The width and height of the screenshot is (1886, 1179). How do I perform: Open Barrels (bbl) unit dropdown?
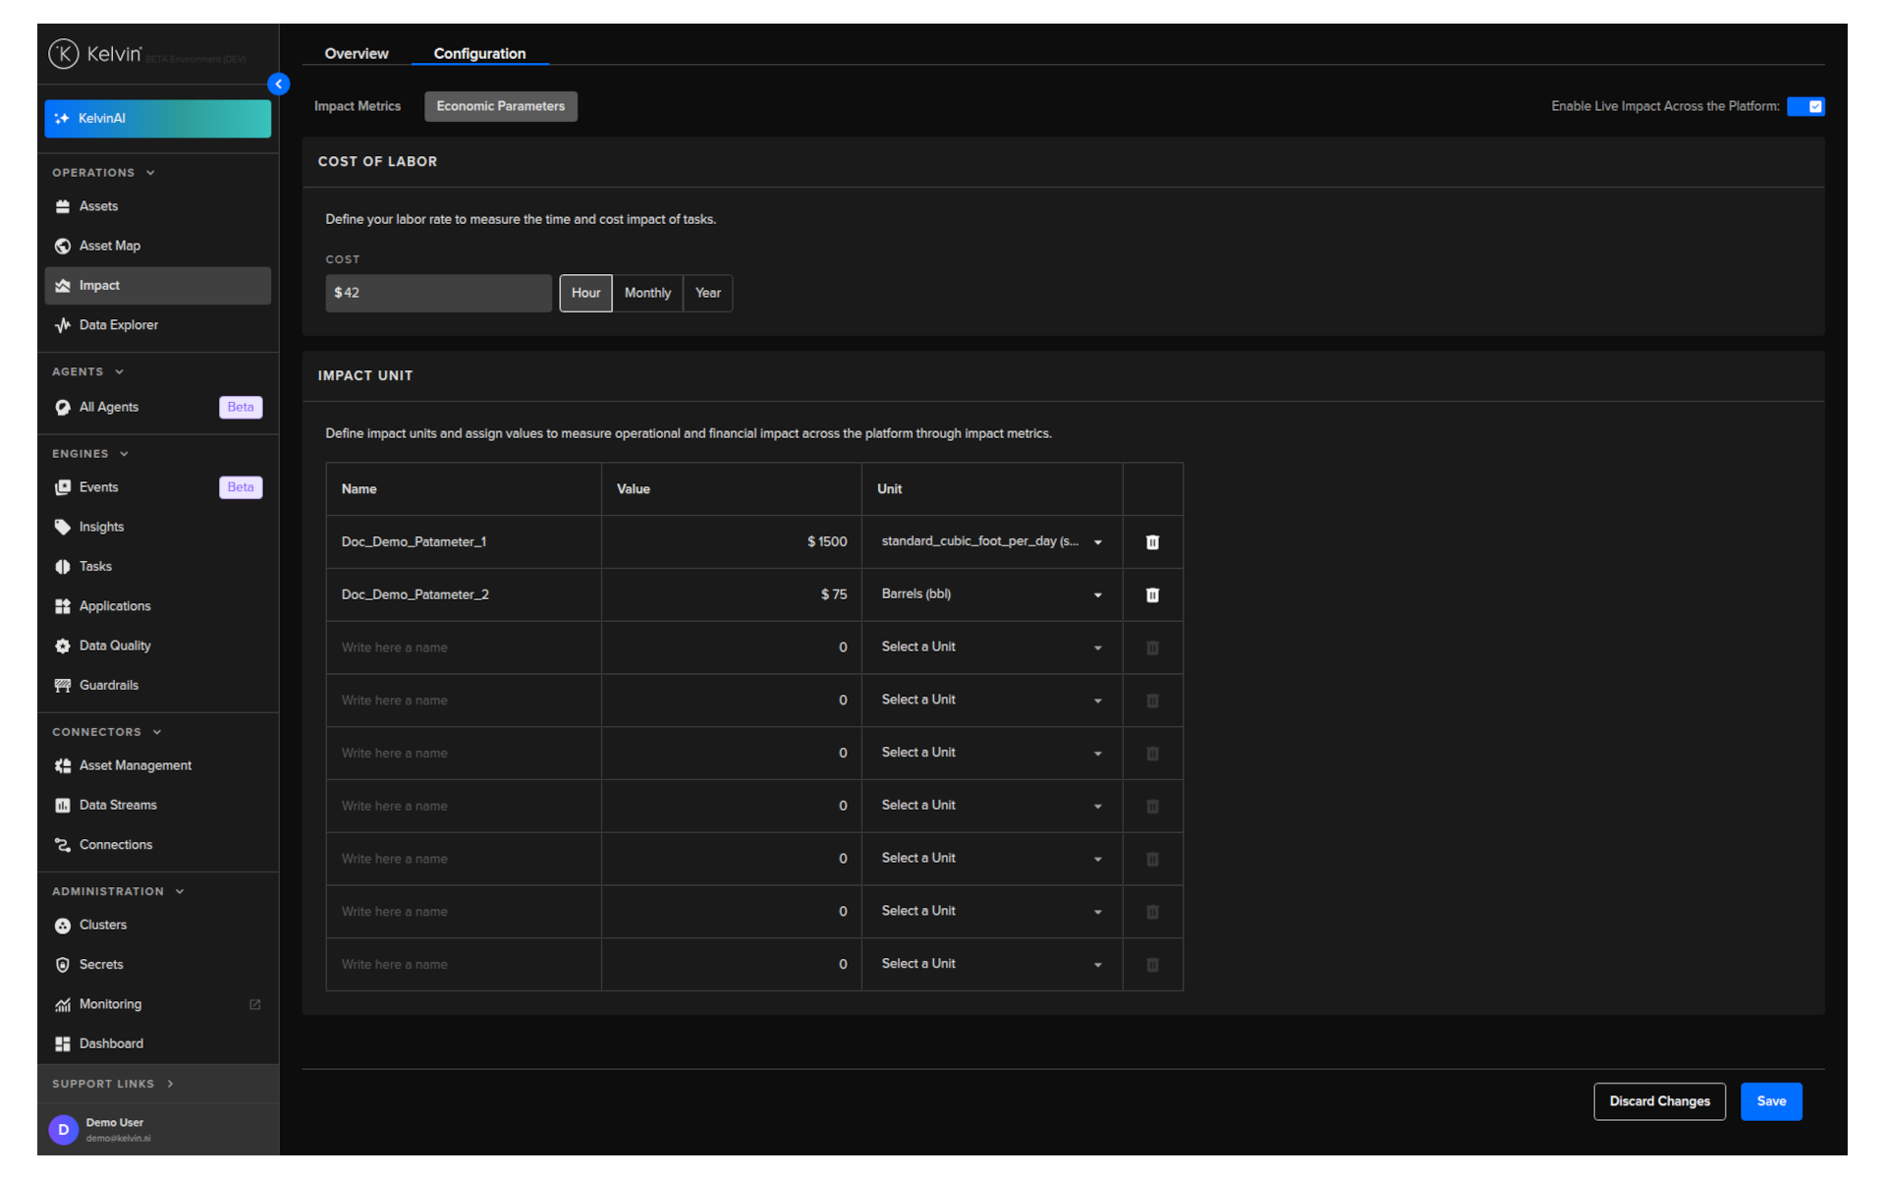click(x=992, y=595)
